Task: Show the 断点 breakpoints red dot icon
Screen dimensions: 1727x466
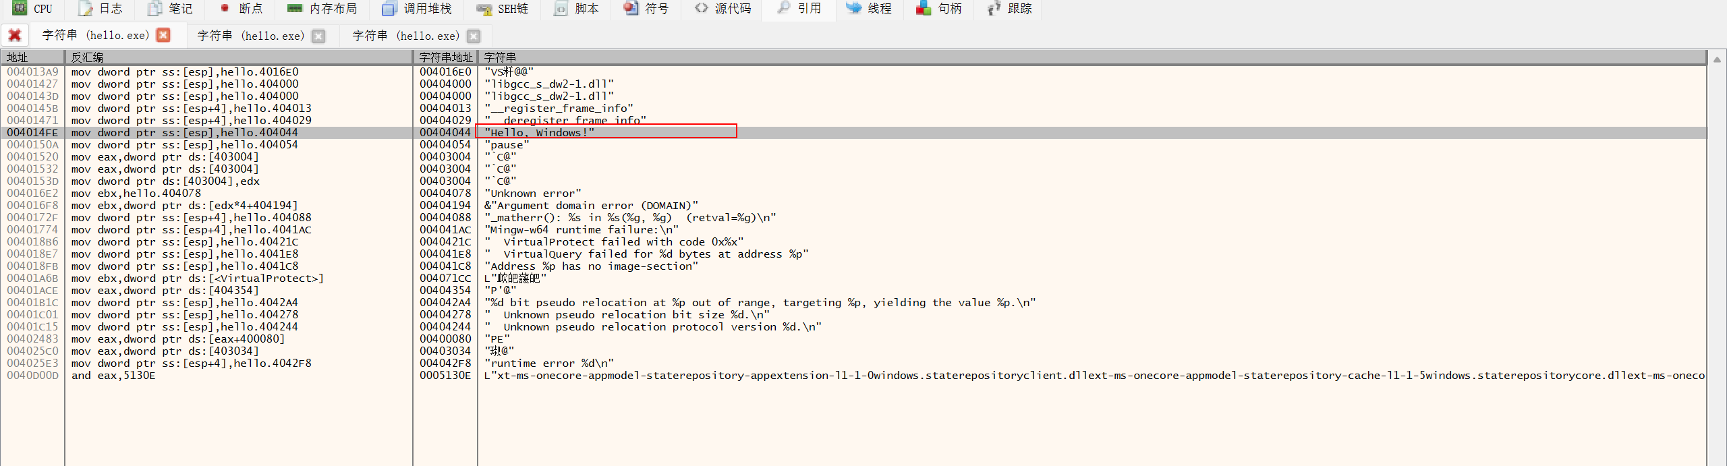Action: (225, 8)
